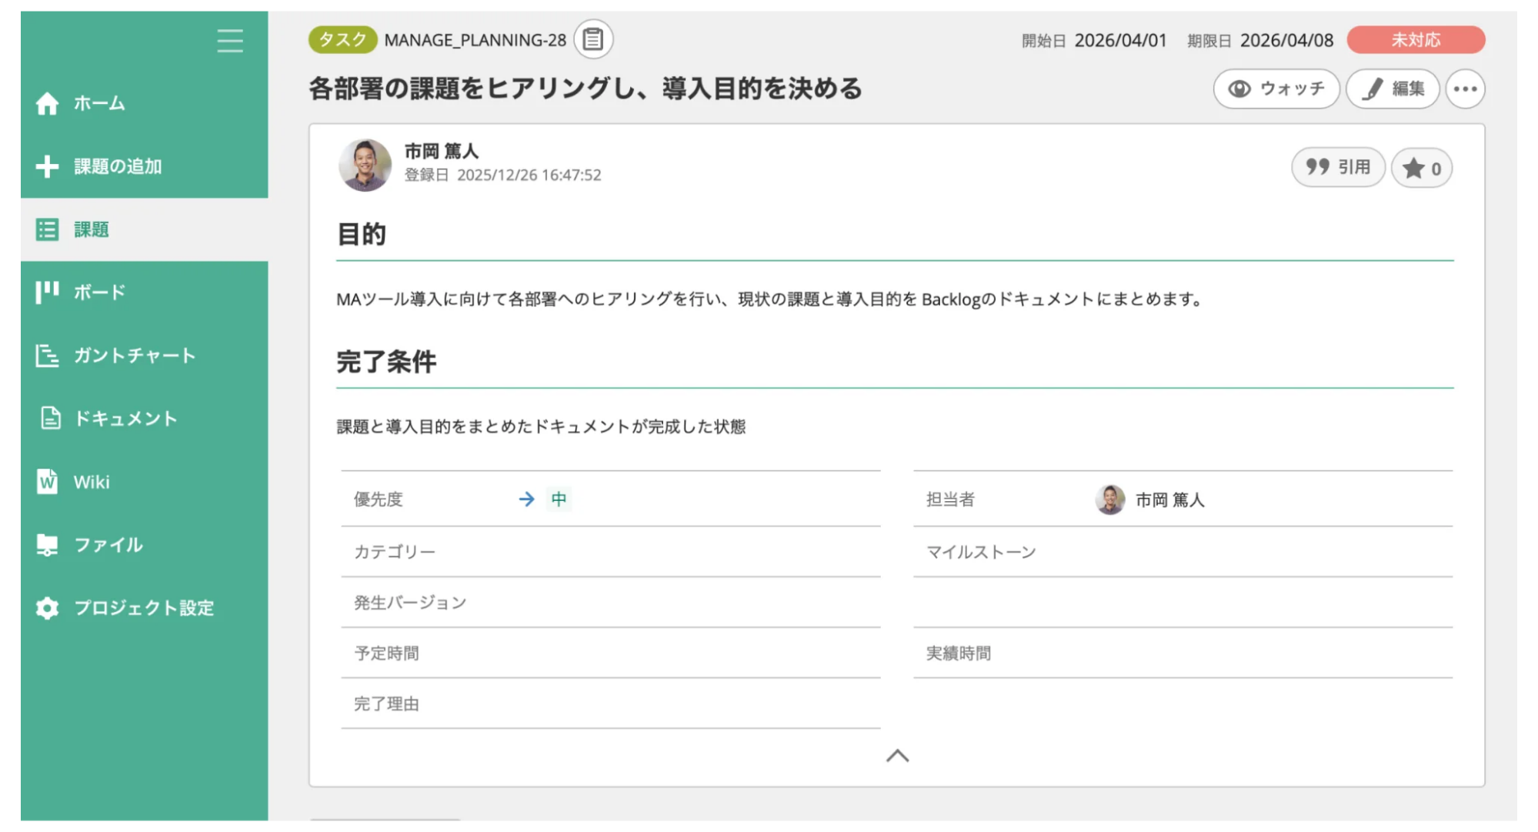
Task: Open ドキュメント from the sidebar
Action: tap(145, 419)
